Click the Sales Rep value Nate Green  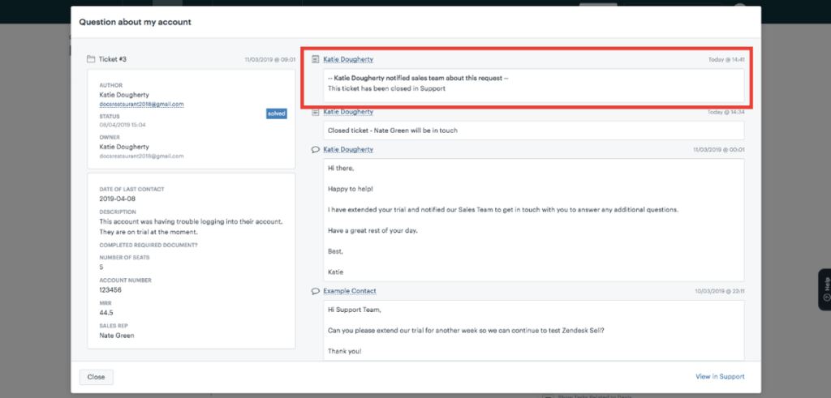117,336
